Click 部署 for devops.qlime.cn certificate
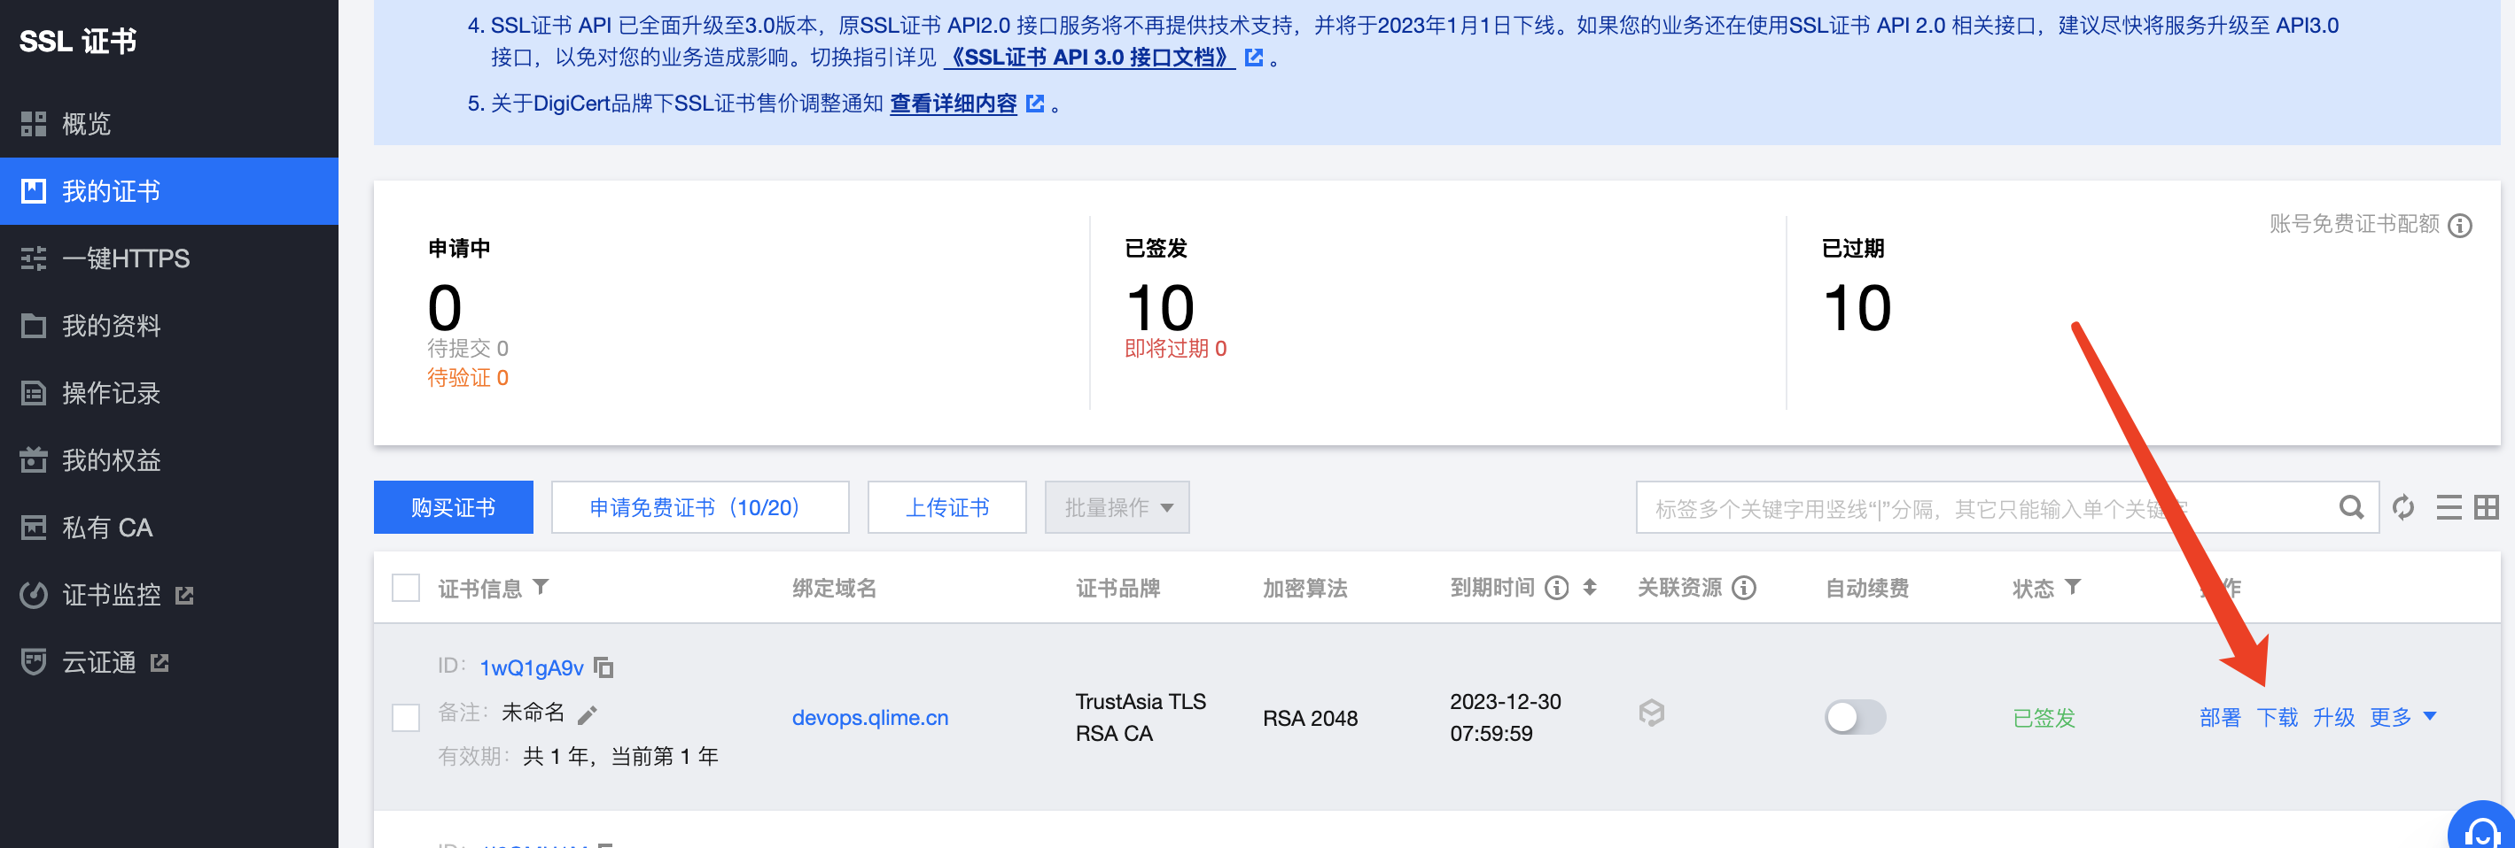This screenshot has height=848, width=2515. pos(2219,717)
